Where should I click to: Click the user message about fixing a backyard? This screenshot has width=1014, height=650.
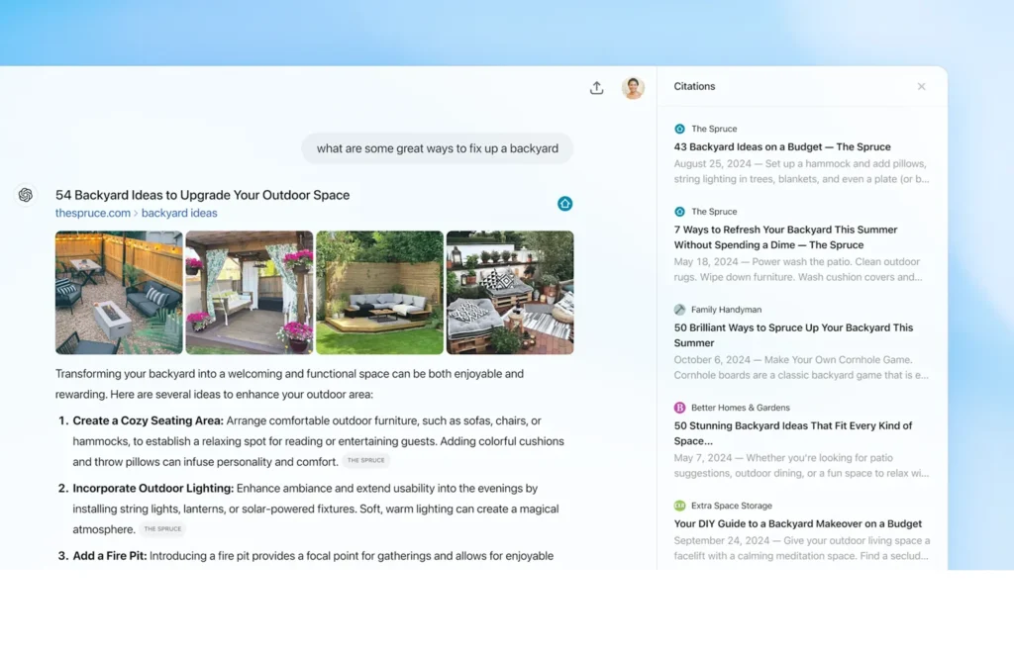tap(437, 148)
